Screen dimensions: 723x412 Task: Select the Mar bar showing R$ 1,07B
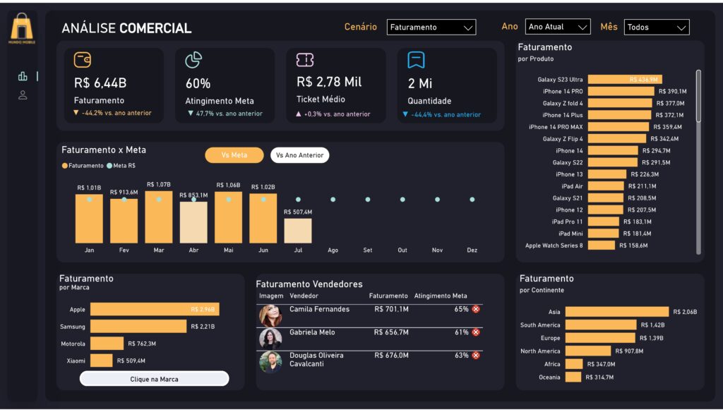click(159, 217)
